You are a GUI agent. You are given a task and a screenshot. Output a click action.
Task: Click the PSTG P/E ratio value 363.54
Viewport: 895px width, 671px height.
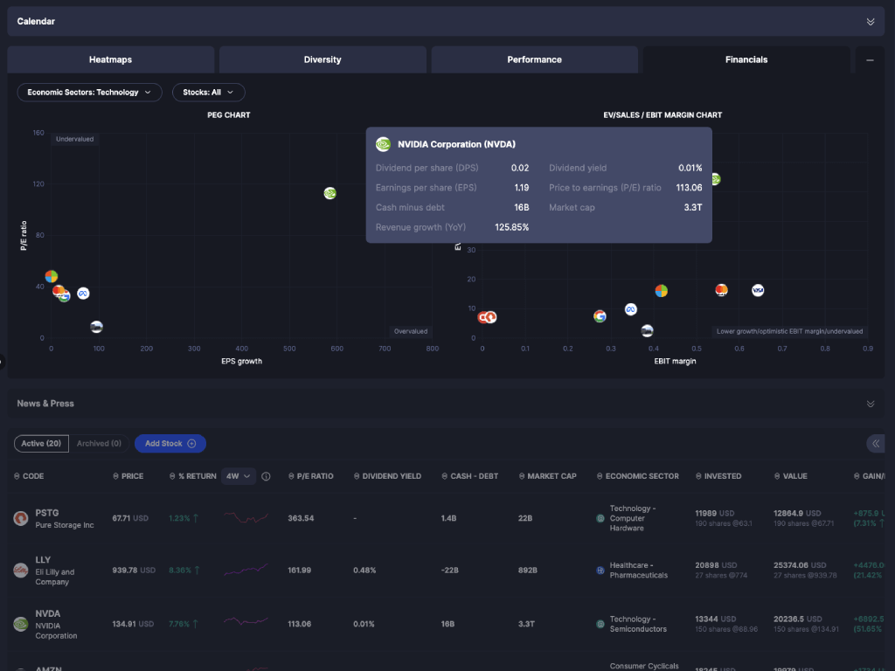point(301,518)
